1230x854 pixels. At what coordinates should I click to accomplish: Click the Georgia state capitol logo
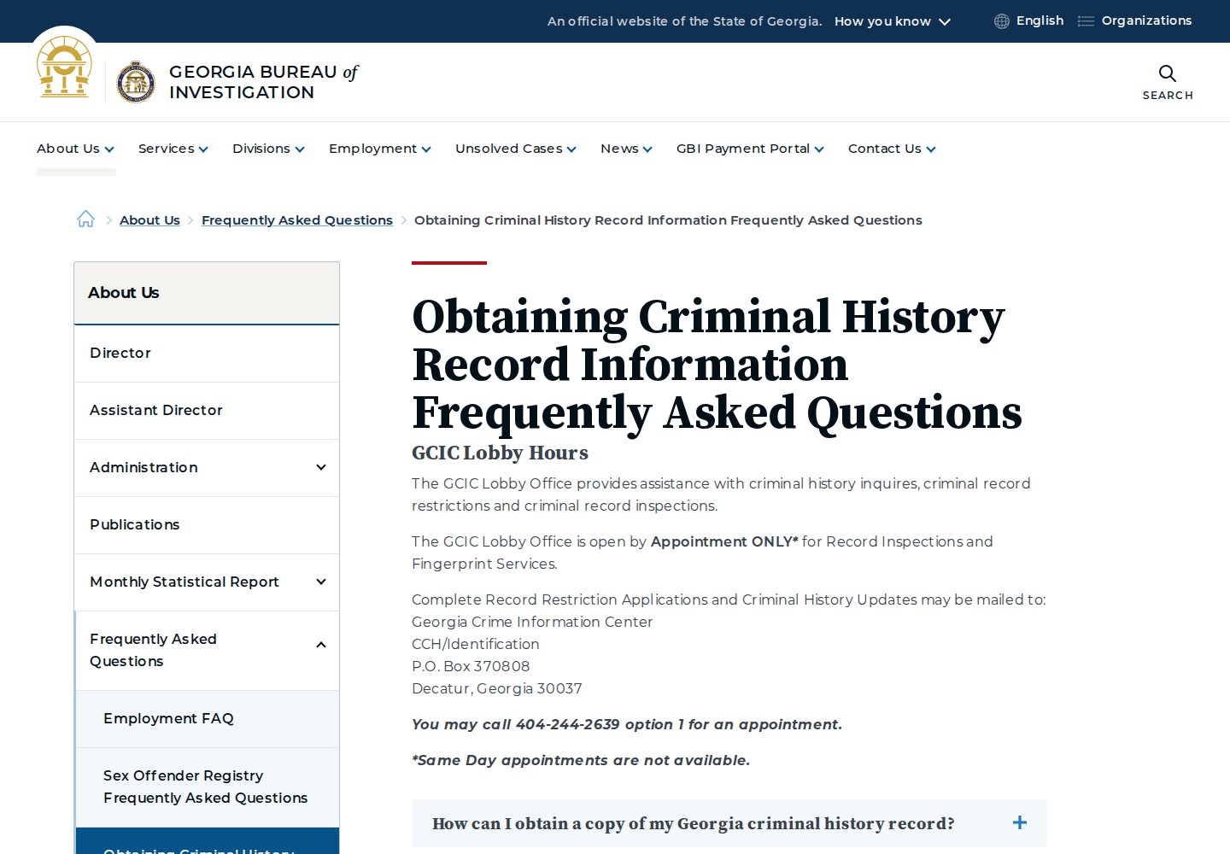click(64, 67)
